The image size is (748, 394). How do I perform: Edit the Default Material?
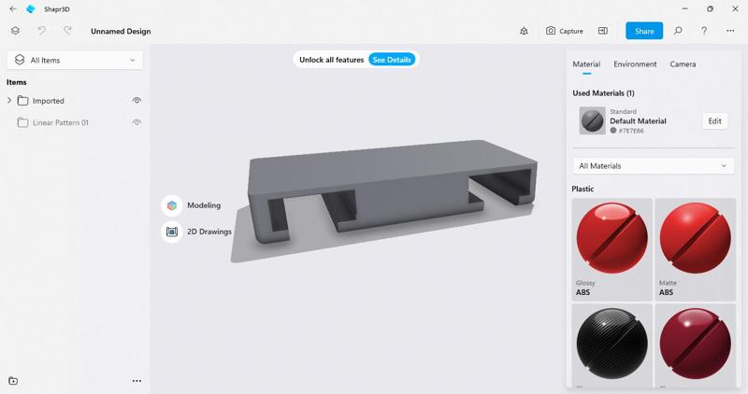coord(714,121)
